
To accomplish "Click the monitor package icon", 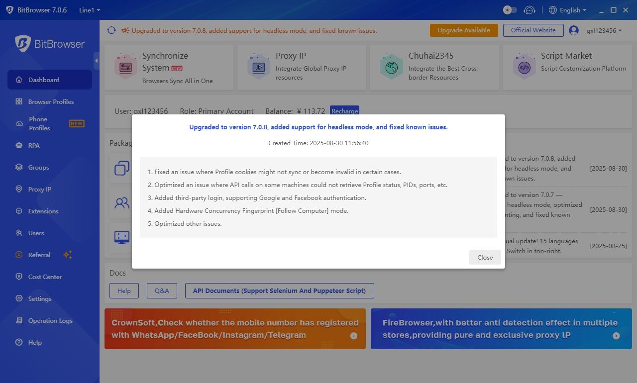I will pos(122,237).
